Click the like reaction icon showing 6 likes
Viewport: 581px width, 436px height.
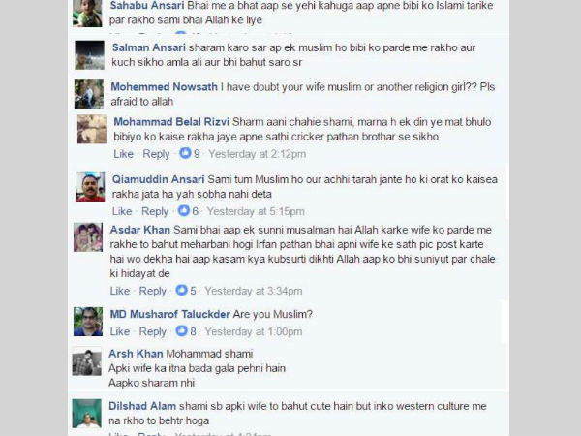click(183, 210)
